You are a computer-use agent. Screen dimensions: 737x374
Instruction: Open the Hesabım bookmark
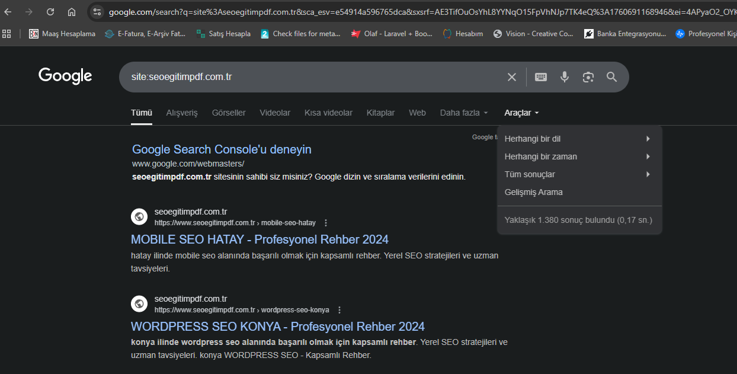tap(463, 34)
